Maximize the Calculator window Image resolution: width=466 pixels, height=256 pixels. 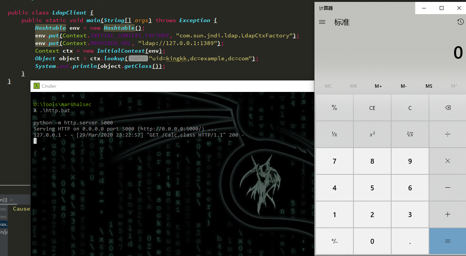click(x=442, y=8)
